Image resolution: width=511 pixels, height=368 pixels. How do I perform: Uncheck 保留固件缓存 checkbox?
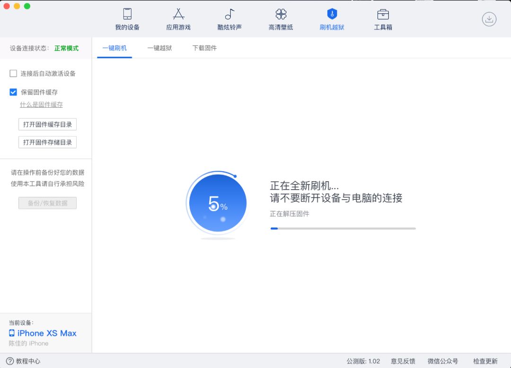(13, 92)
